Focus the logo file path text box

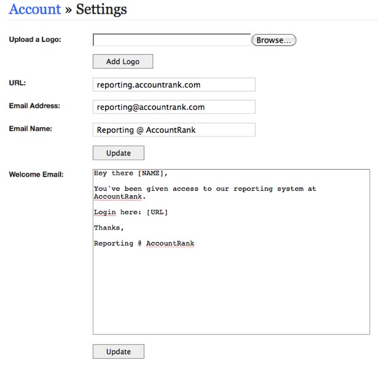[x=171, y=40]
